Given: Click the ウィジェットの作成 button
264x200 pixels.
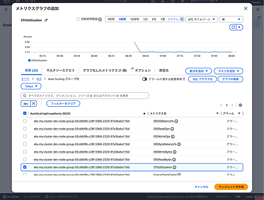Looking at the screenshot, I should tap(231, 187).
